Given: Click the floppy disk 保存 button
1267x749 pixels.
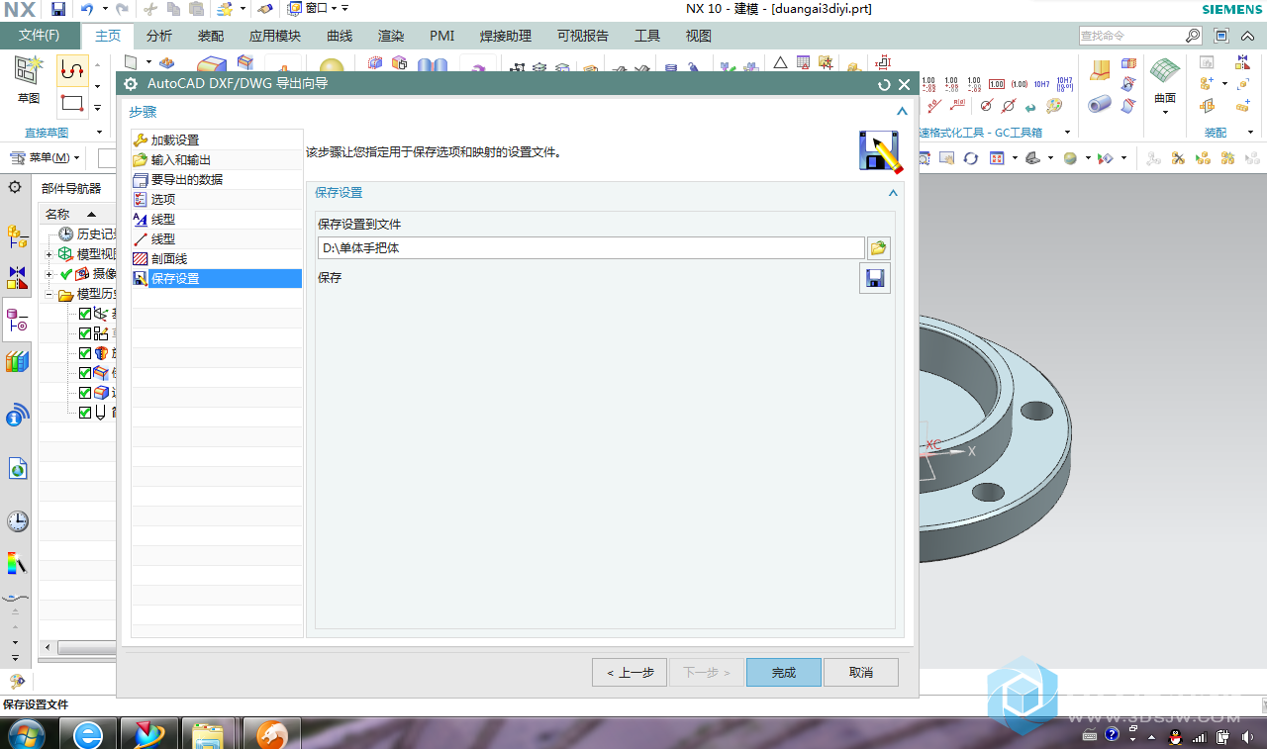Looking at the screenshot, I should pyautogui.click(x=875, y=279).
